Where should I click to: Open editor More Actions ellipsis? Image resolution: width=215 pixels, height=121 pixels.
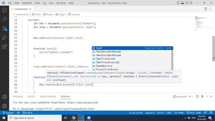point(211,9)
